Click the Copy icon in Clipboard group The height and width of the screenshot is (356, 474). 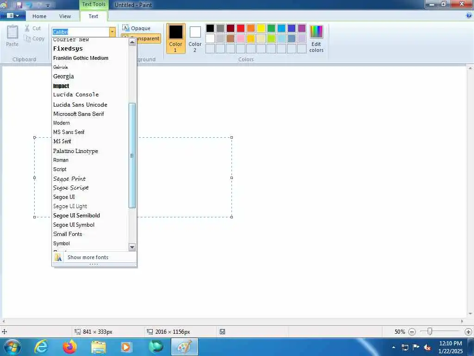[27, 38]
